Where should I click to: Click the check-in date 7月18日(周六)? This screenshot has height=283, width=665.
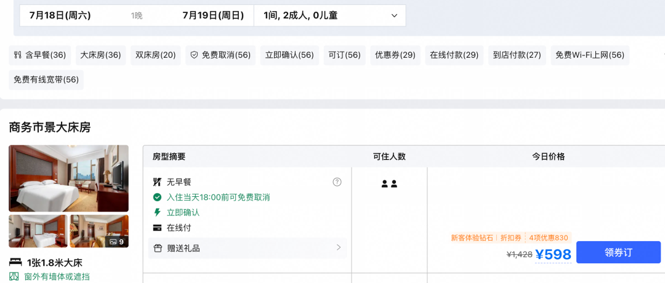coord(60,15)
